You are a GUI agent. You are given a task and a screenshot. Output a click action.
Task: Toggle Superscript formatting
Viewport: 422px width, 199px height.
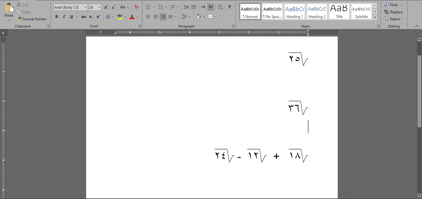point(98,17)
